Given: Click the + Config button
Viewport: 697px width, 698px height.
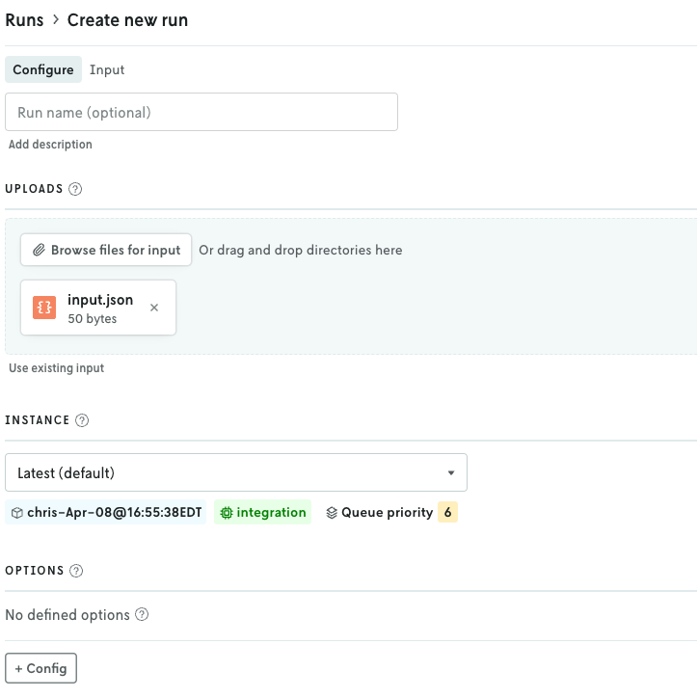Looking at the screenshot, I should (x=40, y=669).
